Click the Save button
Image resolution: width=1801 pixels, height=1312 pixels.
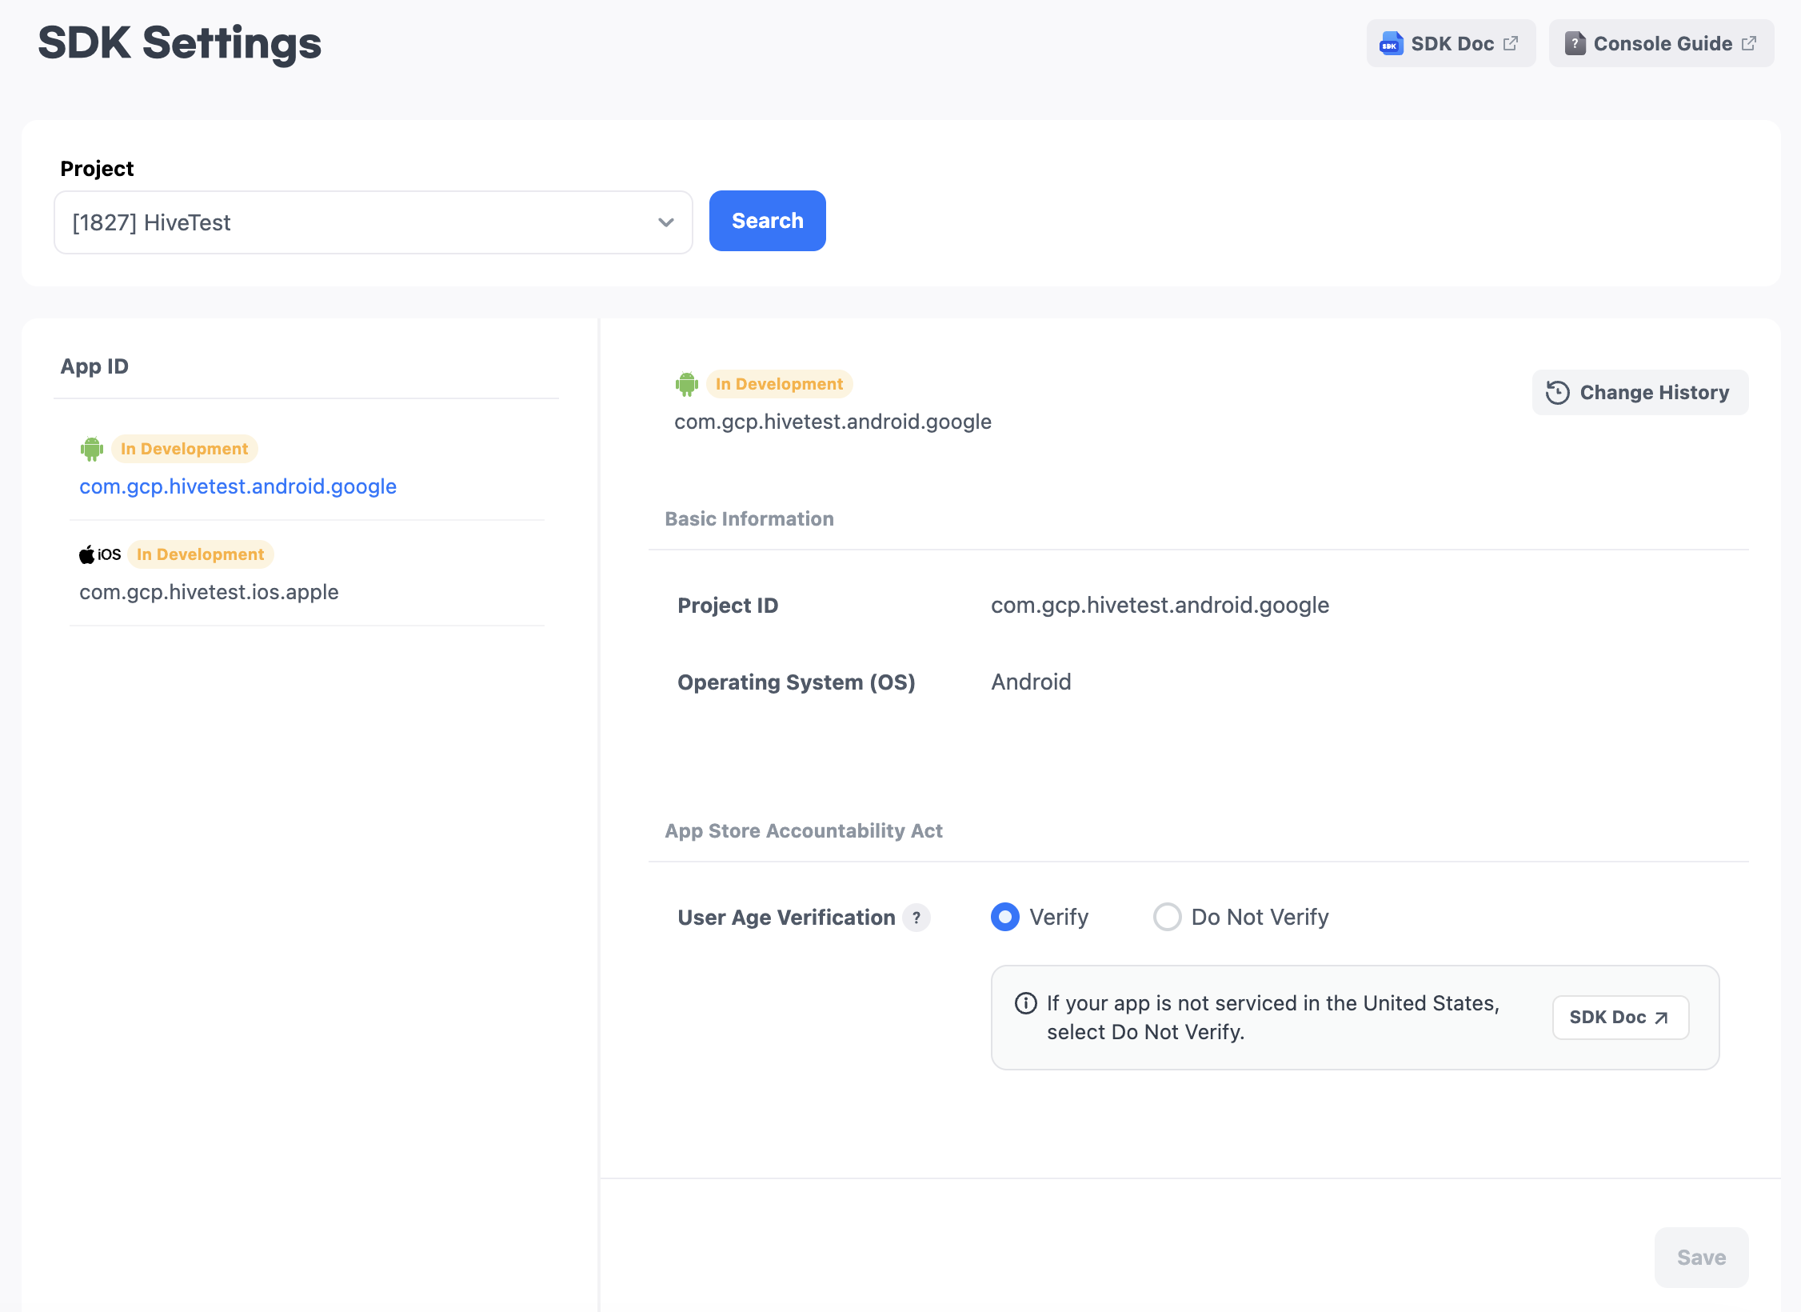[x=1701, y=1258]
